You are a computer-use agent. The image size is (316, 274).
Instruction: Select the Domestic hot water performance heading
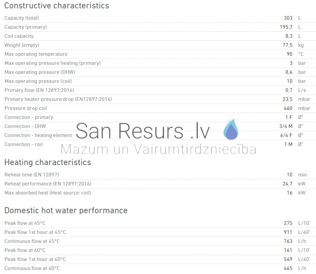66,211
